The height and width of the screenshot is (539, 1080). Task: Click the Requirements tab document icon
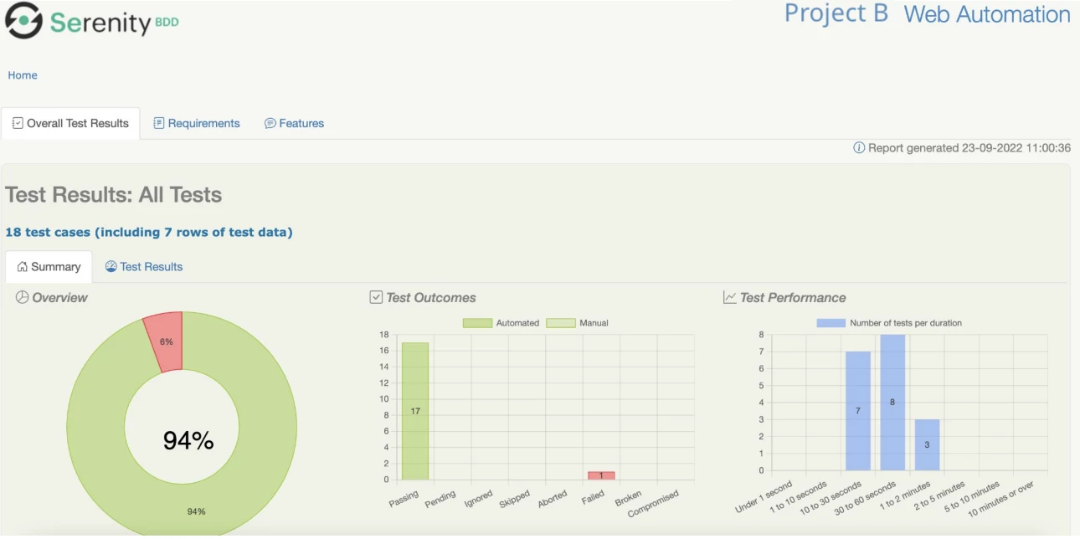click(x=159, y=123)
